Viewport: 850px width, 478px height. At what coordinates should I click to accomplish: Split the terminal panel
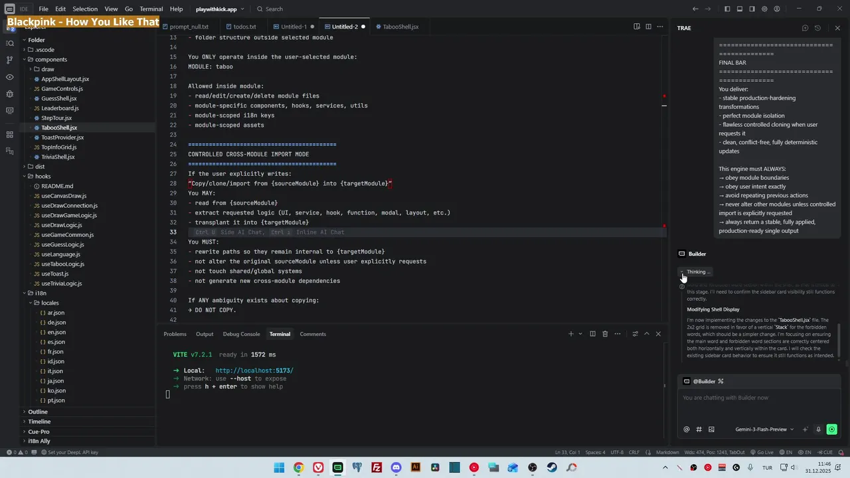tap(592, 334)
